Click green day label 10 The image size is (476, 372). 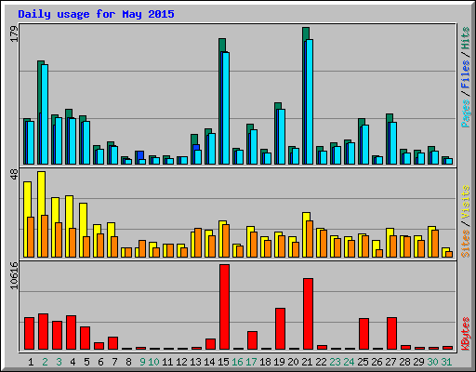tap(153, 362)
